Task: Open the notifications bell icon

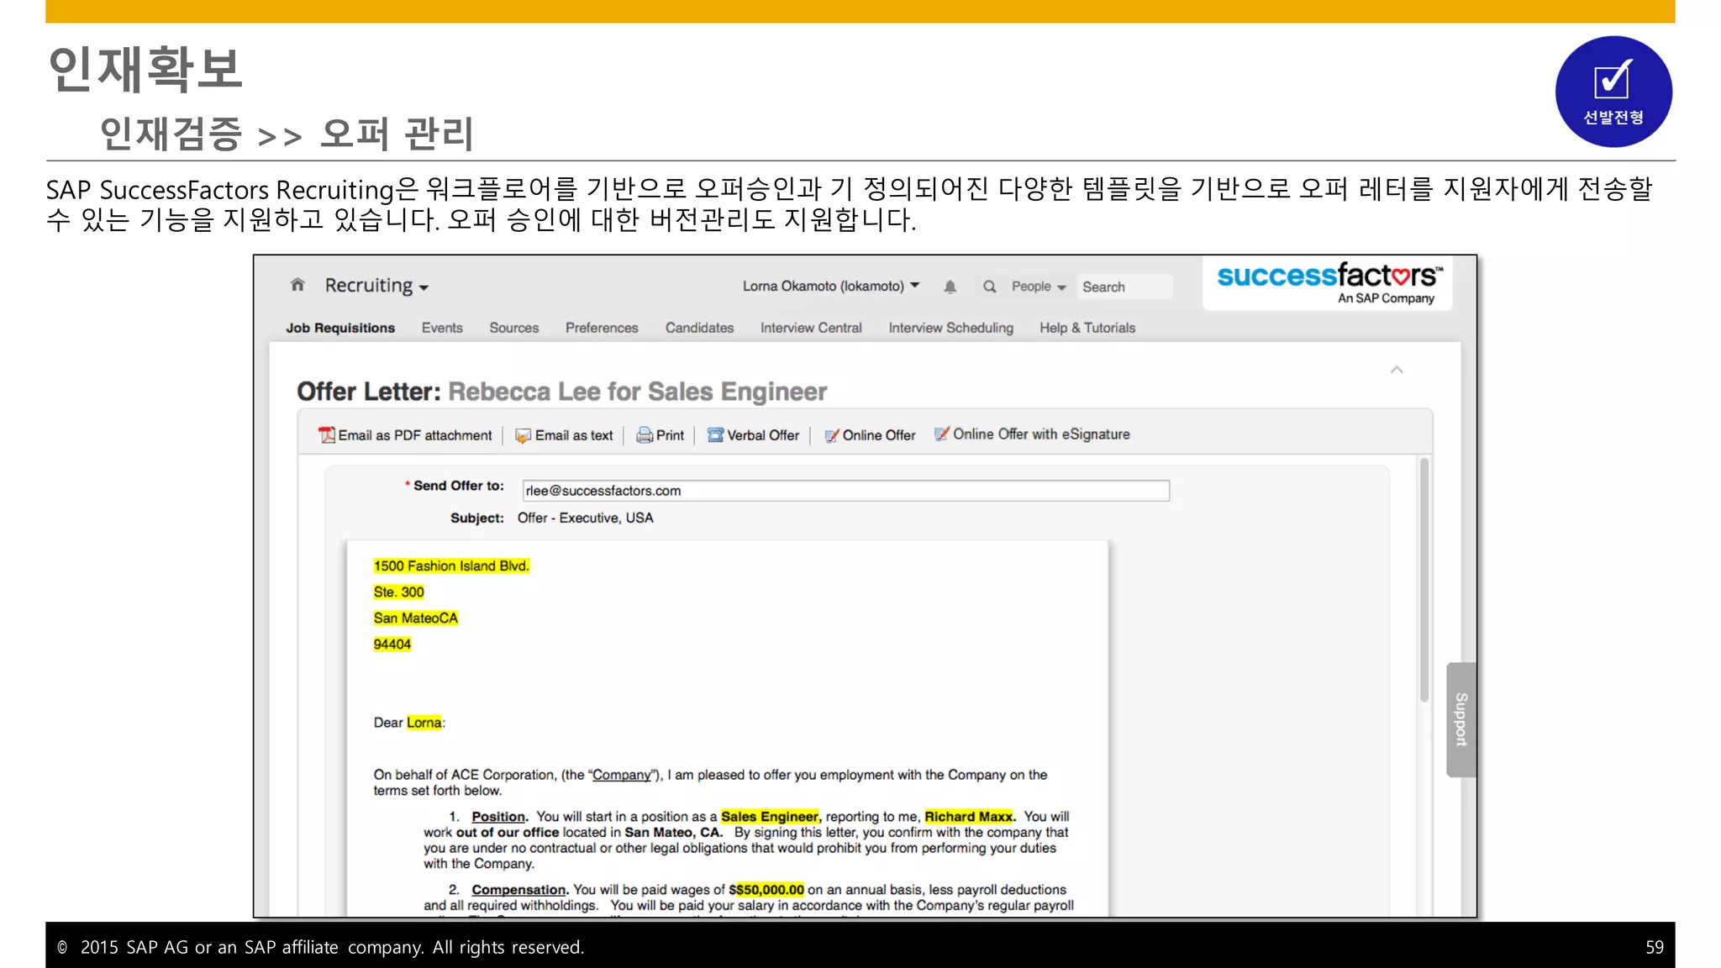Action: click(950, 287)
